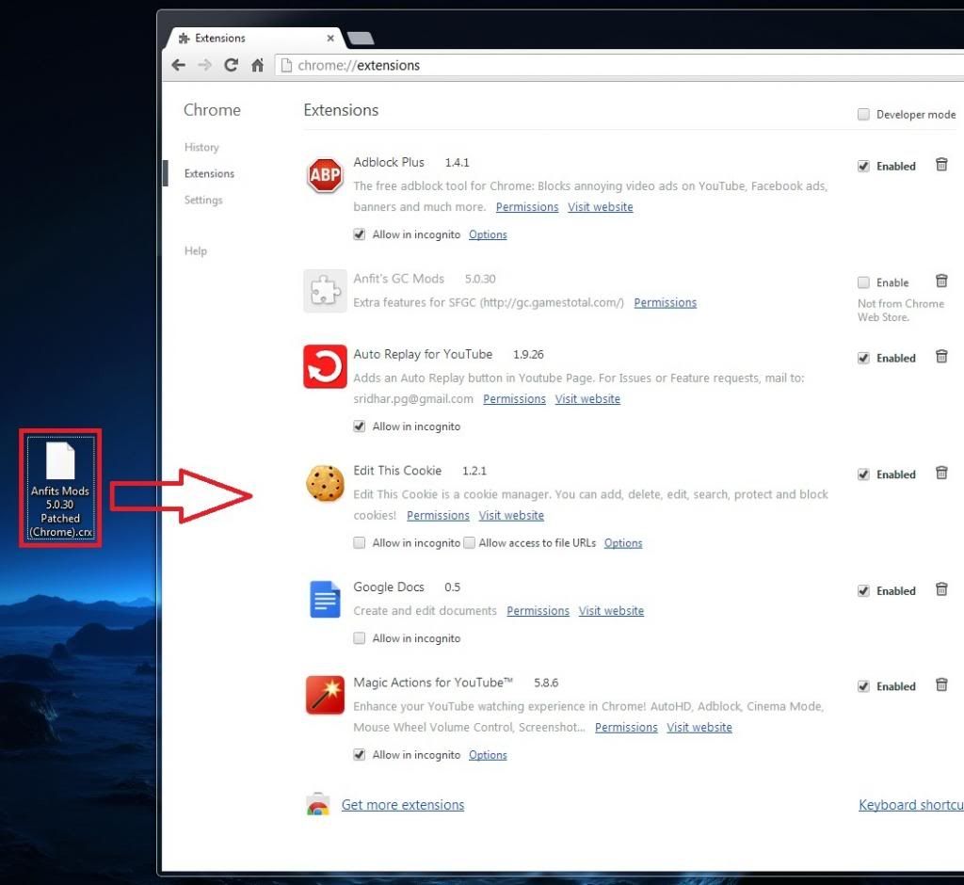Remove Anfit's GC Mods with its trash icon
This screenshot has height=885, width=964.
pyautogui.click(x=941, y=281)
